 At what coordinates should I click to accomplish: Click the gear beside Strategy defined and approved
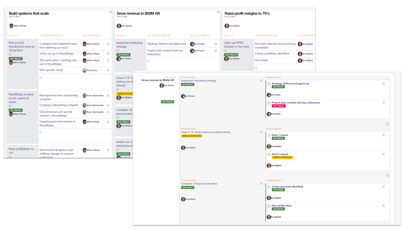pos(384,83)
